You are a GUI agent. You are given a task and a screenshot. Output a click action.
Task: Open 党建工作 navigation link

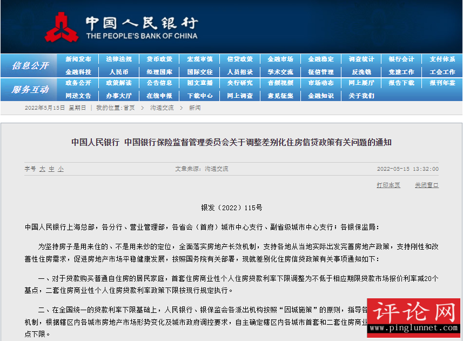[401, 72]
